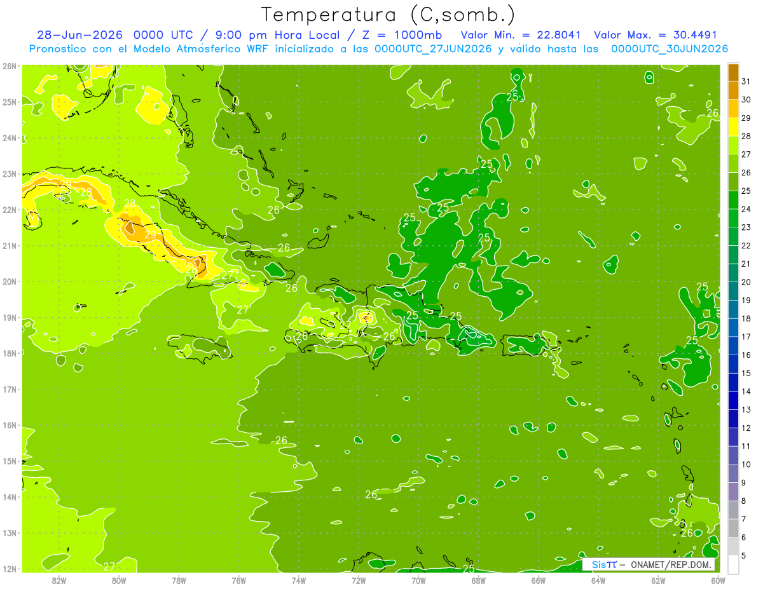This screenshot has width=763, height=589.
Task: Pick the legend color band between 30 and 31
Action: click(x=733, y=90)
